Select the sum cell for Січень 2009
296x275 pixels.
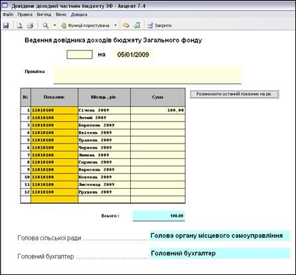pos(158,110)
